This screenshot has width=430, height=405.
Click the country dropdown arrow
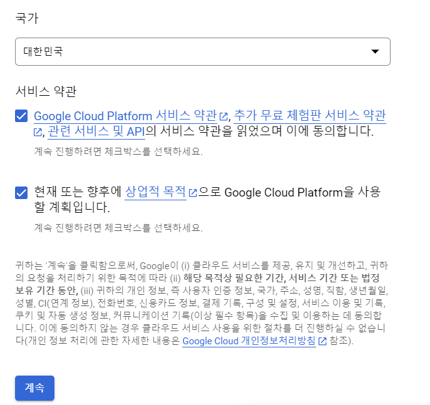[375, 51]
